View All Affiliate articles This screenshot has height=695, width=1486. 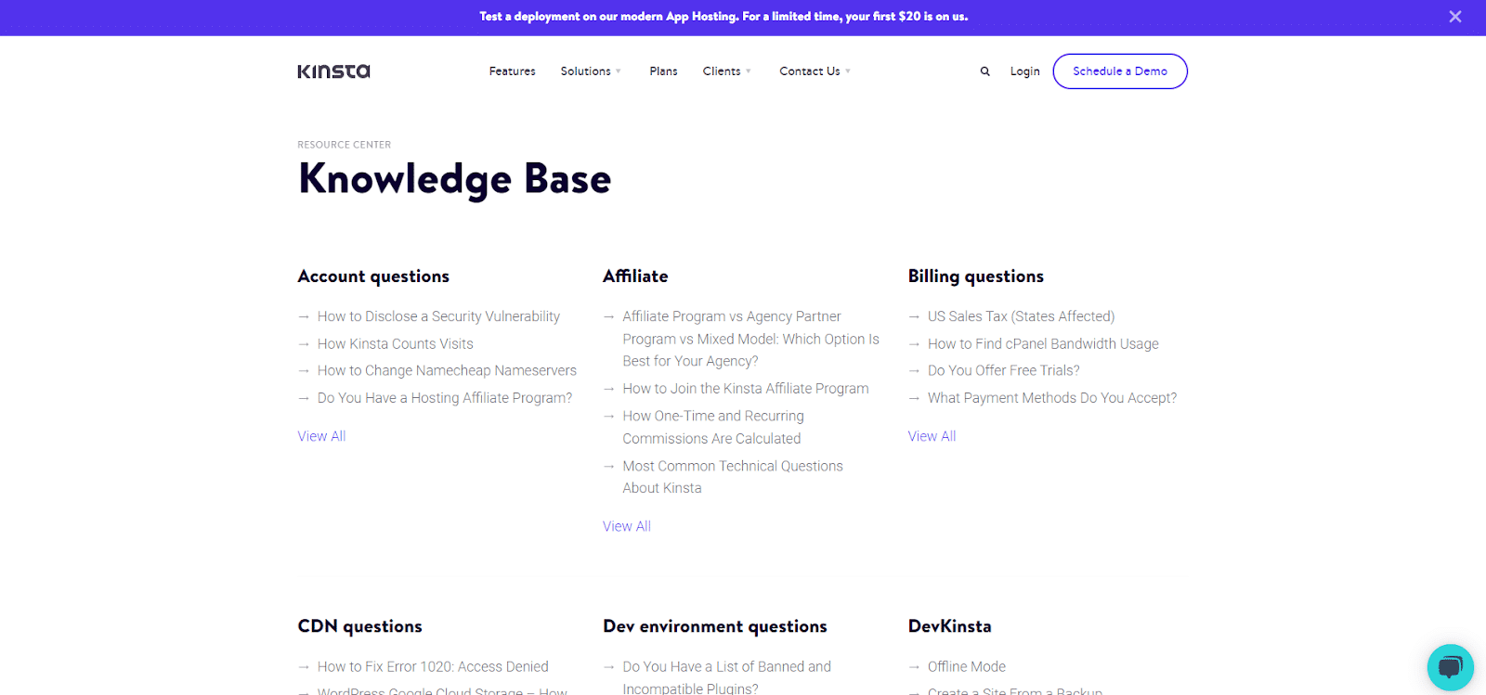(626, 526)
